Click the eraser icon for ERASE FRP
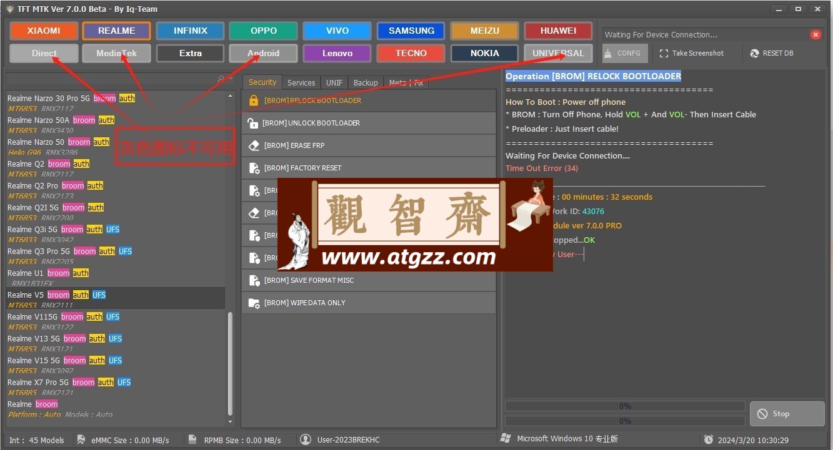This screenshot has width=833, height=450. pos(253,145)
